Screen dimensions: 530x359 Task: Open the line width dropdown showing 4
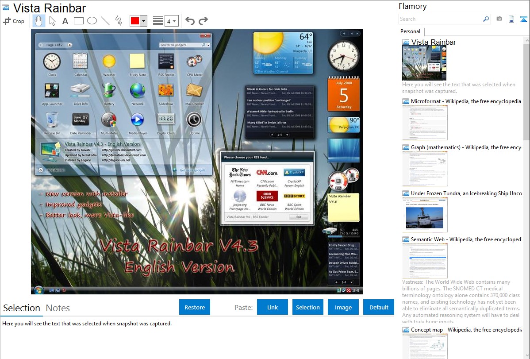[171, 21]
